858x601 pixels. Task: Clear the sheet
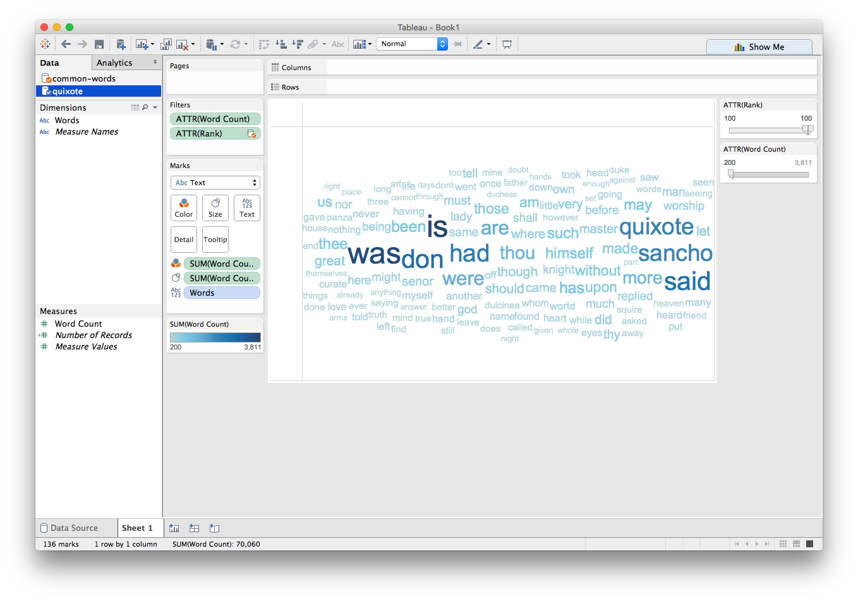(x=182, y=44)
